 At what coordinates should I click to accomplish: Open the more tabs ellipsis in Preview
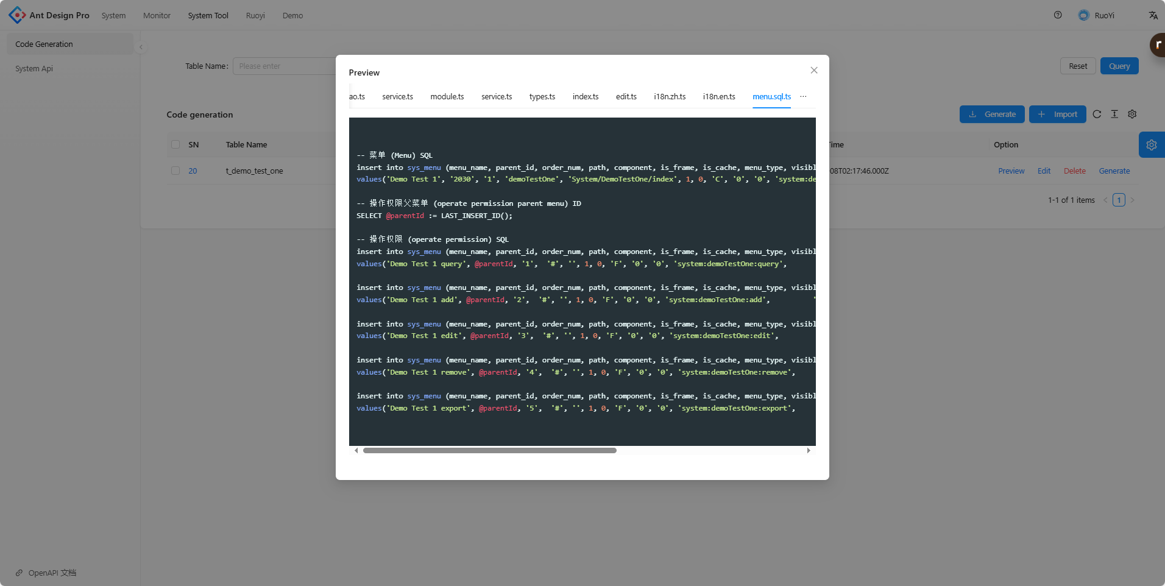[x=803, y=96]
